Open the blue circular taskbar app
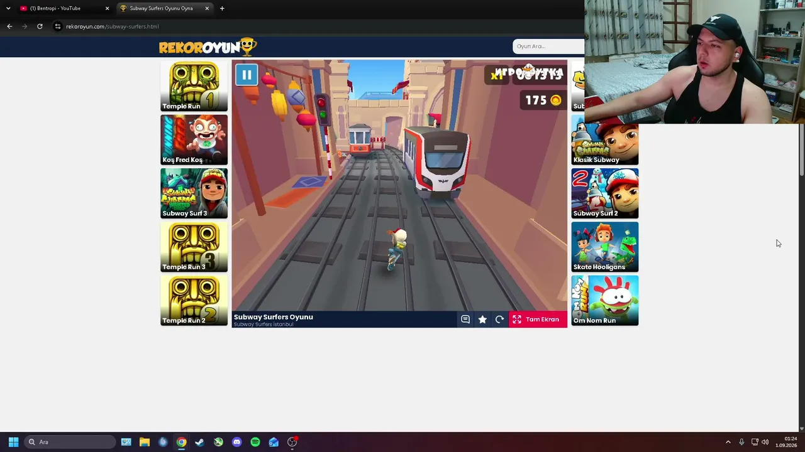The width and height of the screenshot is (805, 452). click(x=163, y=442)
